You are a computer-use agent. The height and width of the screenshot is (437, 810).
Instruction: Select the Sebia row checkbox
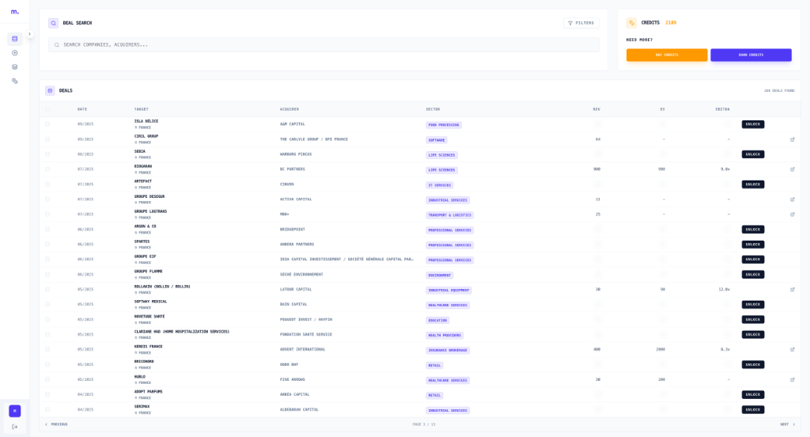[x=47, y=154]
